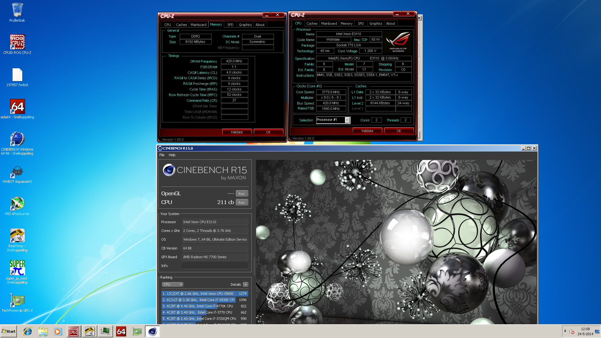
Task: Click the Cinebench R15 logo
Action: point(205,172)
